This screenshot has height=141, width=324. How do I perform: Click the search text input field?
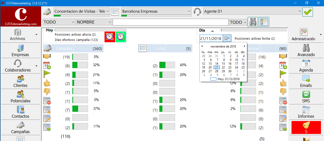(x=170, y=22)
